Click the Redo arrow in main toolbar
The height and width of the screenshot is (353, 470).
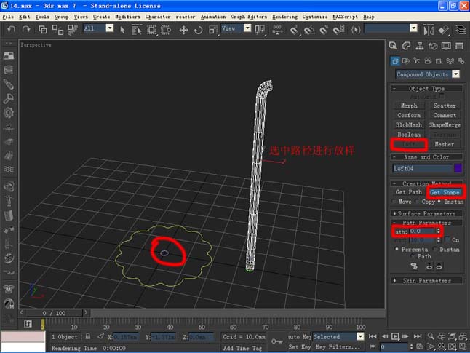pos(24,29)
